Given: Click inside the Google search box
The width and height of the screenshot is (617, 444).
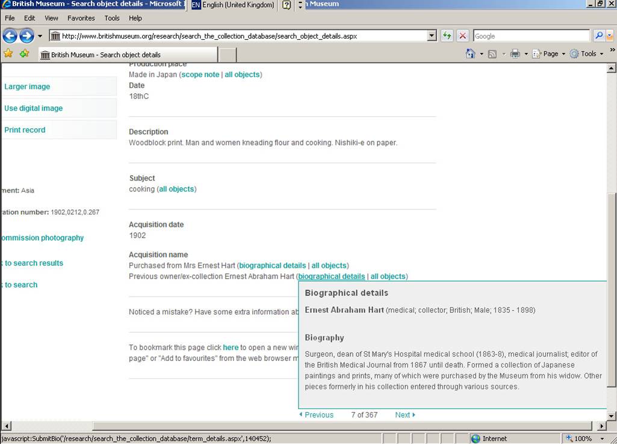Looking at the screenshot, I should (531, 36).
